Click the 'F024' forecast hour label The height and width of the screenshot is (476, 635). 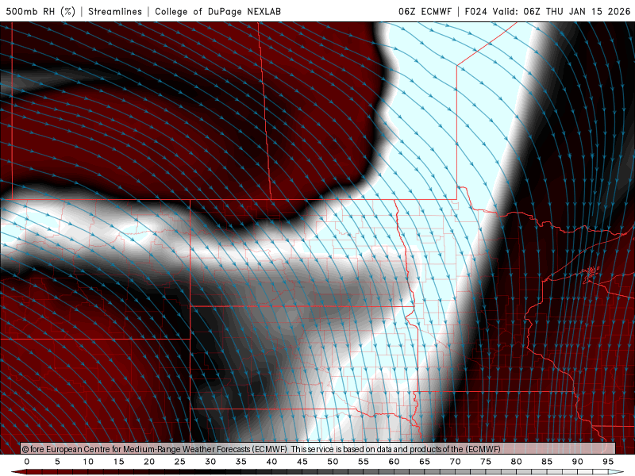475,11
